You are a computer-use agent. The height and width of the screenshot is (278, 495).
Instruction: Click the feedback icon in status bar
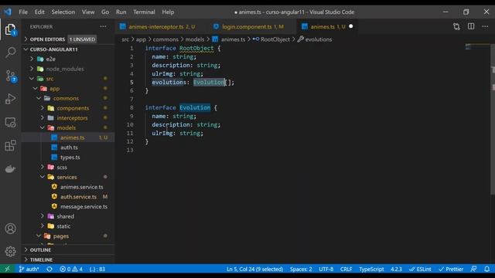click(x=473, y=269)
